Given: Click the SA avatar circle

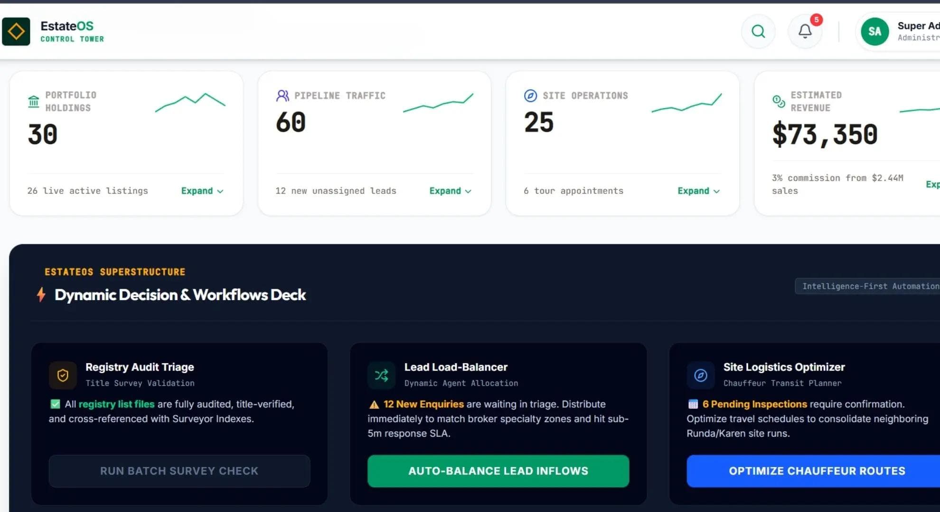Looking at the screenshot, I should (x=874, y=31).
